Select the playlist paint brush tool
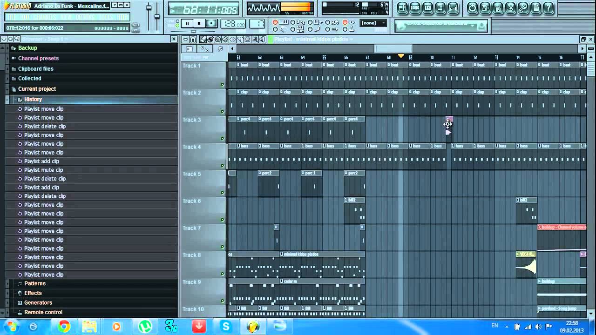 211,40
